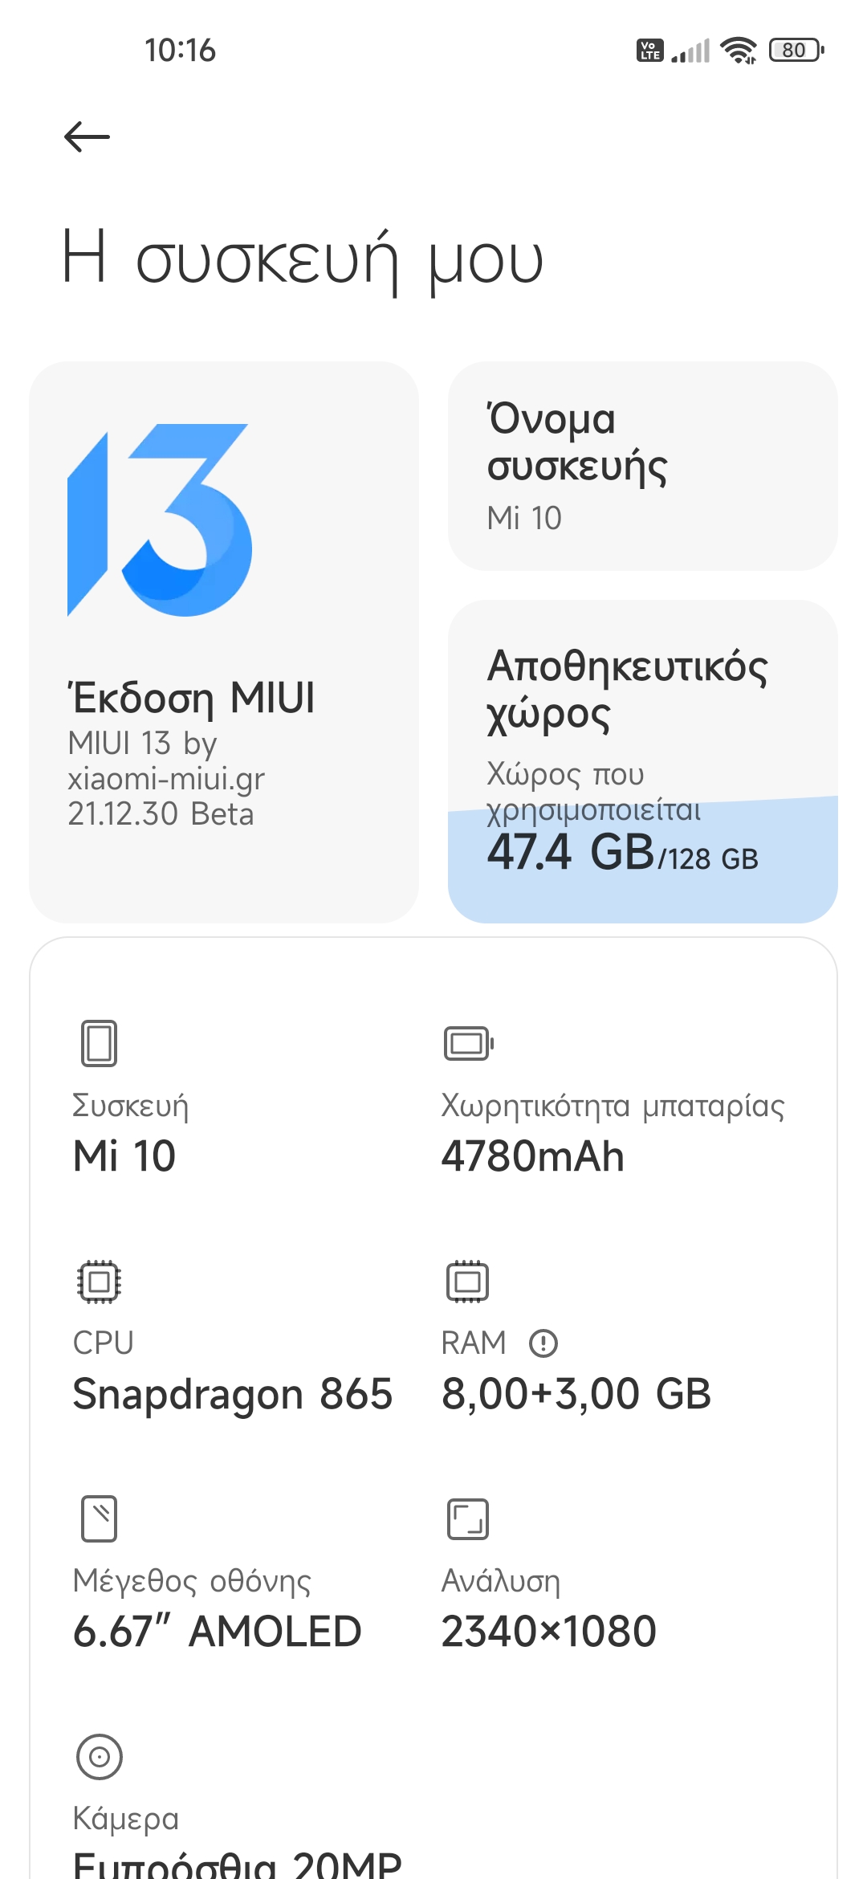Tap the CPU chip icon
This screenshot has height=1879, width=867.
click(x=99, y=1281)
